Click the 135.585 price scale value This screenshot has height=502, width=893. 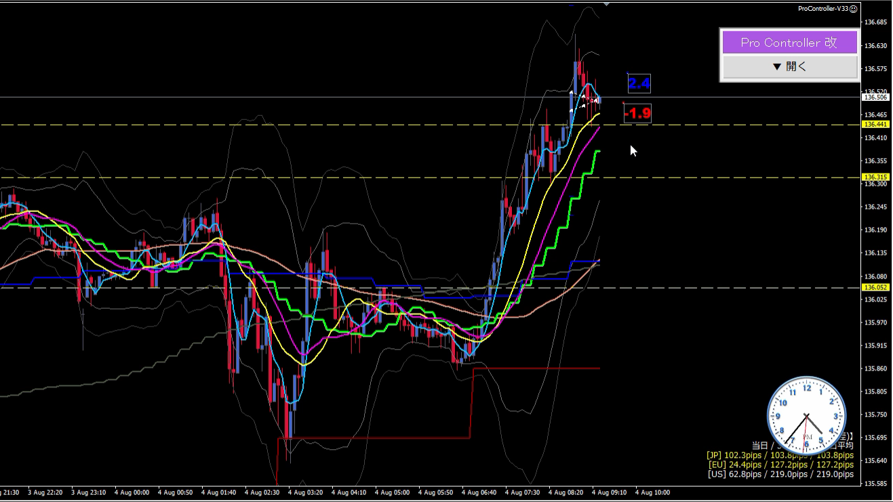(x=876, y=483)
